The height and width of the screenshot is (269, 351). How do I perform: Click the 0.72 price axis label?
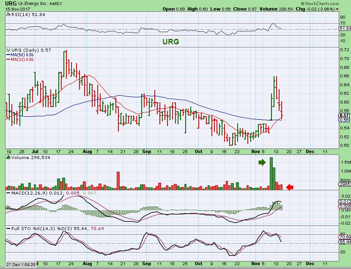346,49
